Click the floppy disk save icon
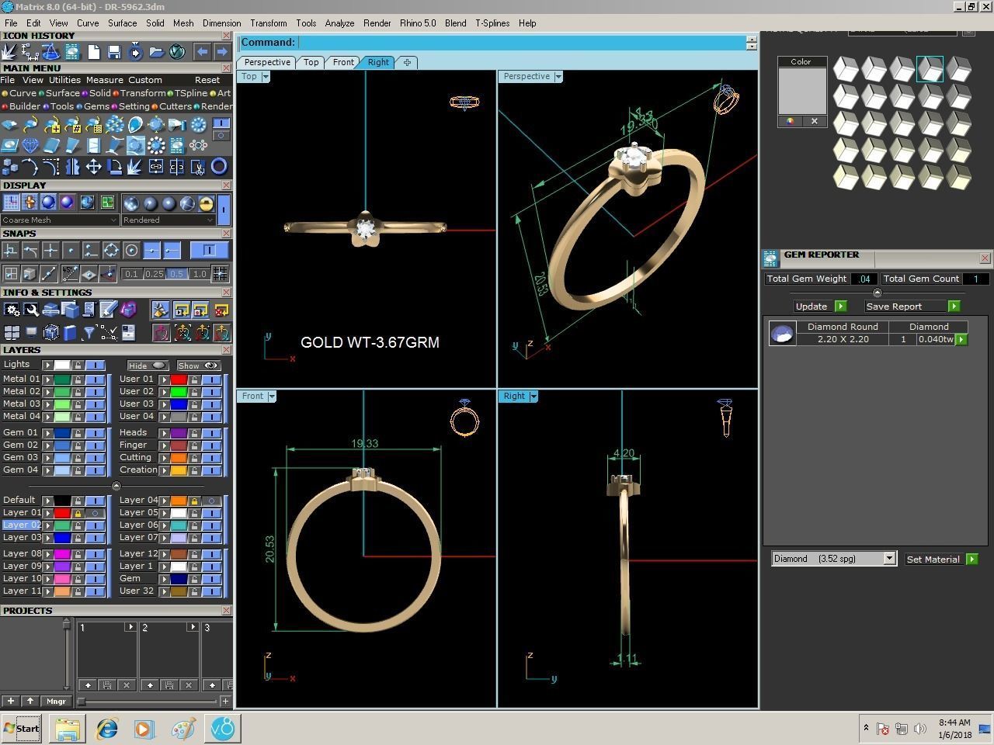Viewport: 994px width, 745px height. [114, 52]
